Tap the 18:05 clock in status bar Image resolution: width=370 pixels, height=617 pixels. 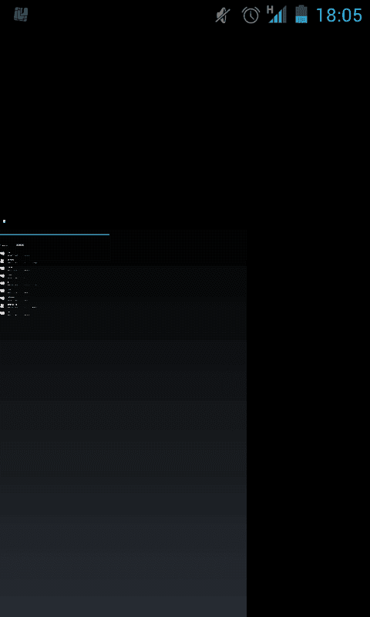[339, 15]
